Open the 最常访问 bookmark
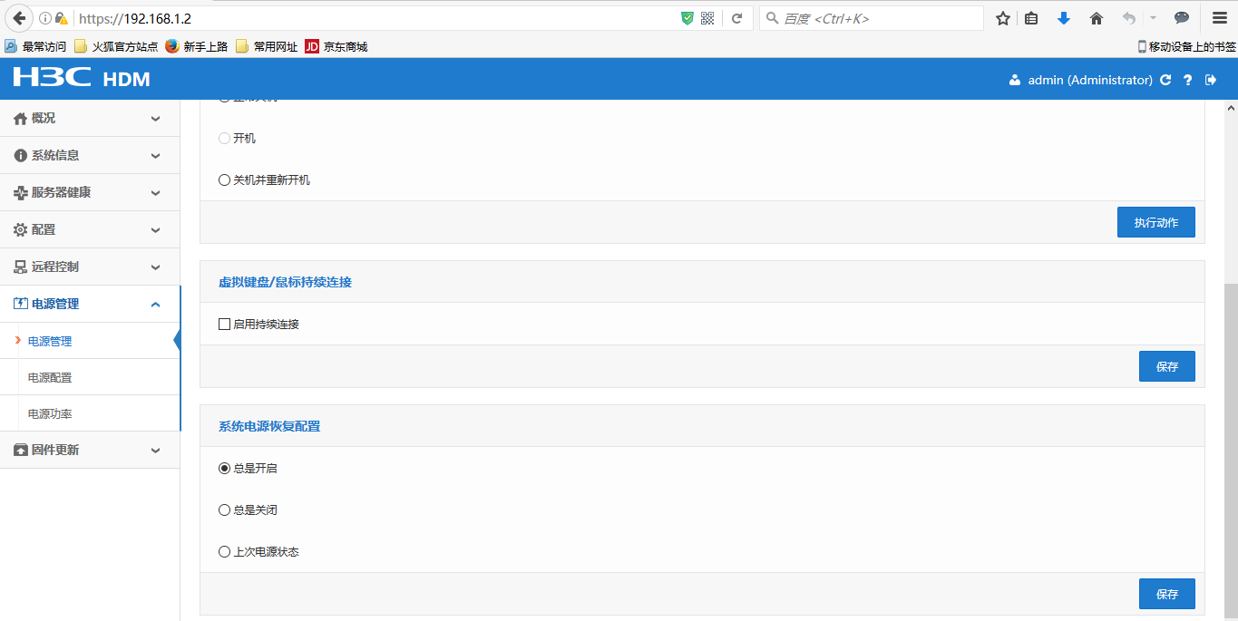 click(35, 46)
